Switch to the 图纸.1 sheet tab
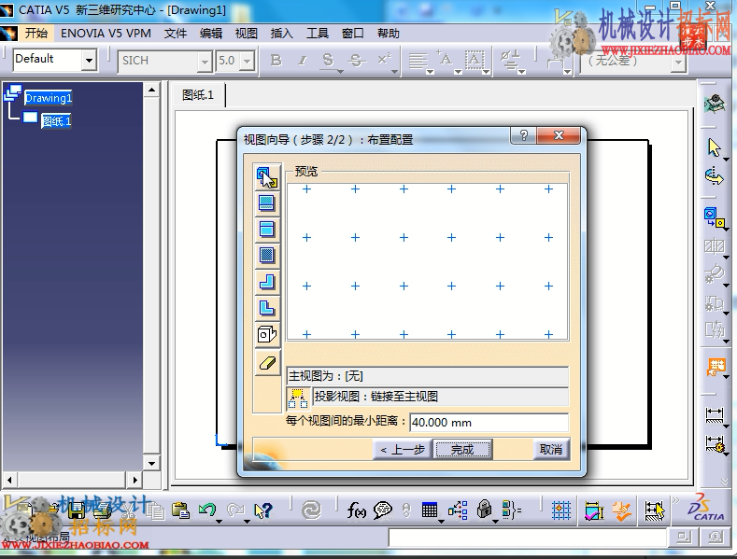The image size is (737, 559). [x=198, y=95]
